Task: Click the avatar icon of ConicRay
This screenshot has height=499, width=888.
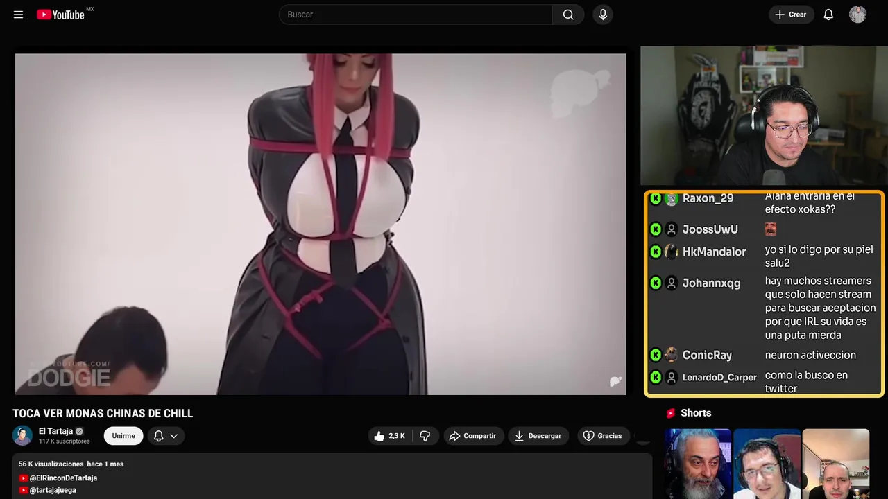Action: point(671,355)
